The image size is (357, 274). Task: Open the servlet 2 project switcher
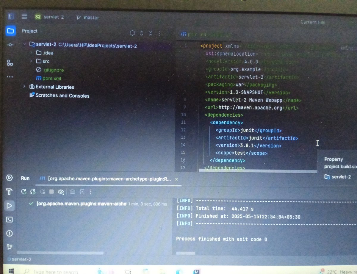pos(49,17)
